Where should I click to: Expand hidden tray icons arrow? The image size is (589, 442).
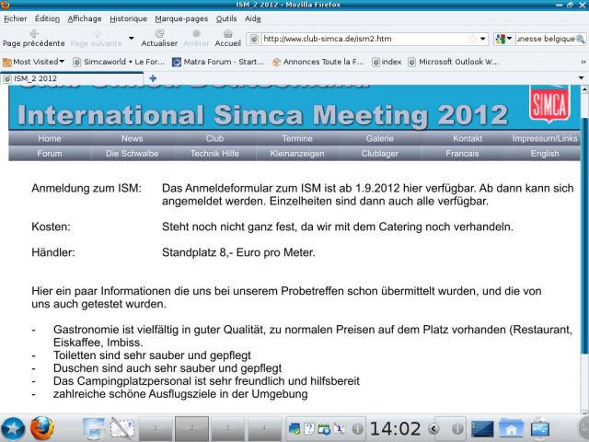[x=433, y=428]
